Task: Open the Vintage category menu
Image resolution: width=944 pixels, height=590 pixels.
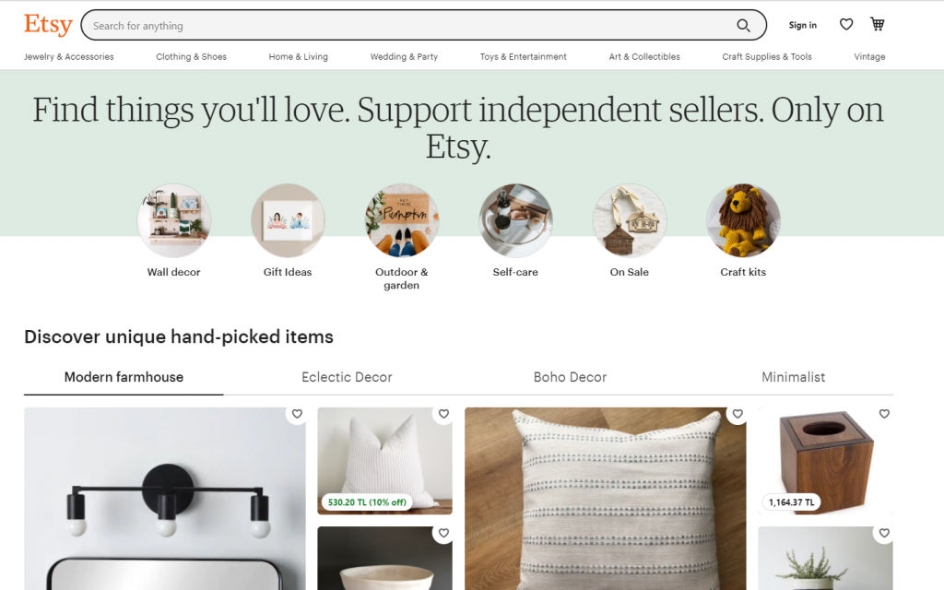Action: coord(869,56)
